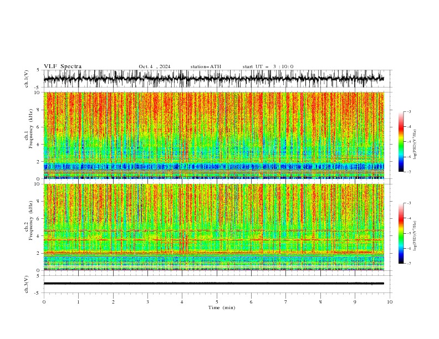Screen dimensions: 439x339
Task: Click the "start UT = 3 :10: 0" text
Action: click(x=268, y=66)
